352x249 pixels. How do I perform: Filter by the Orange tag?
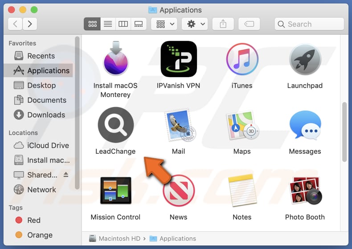(38, 235)
